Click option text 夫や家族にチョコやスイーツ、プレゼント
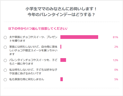The height and width of the screenshot is (96, 123). [x=33, y=39]
